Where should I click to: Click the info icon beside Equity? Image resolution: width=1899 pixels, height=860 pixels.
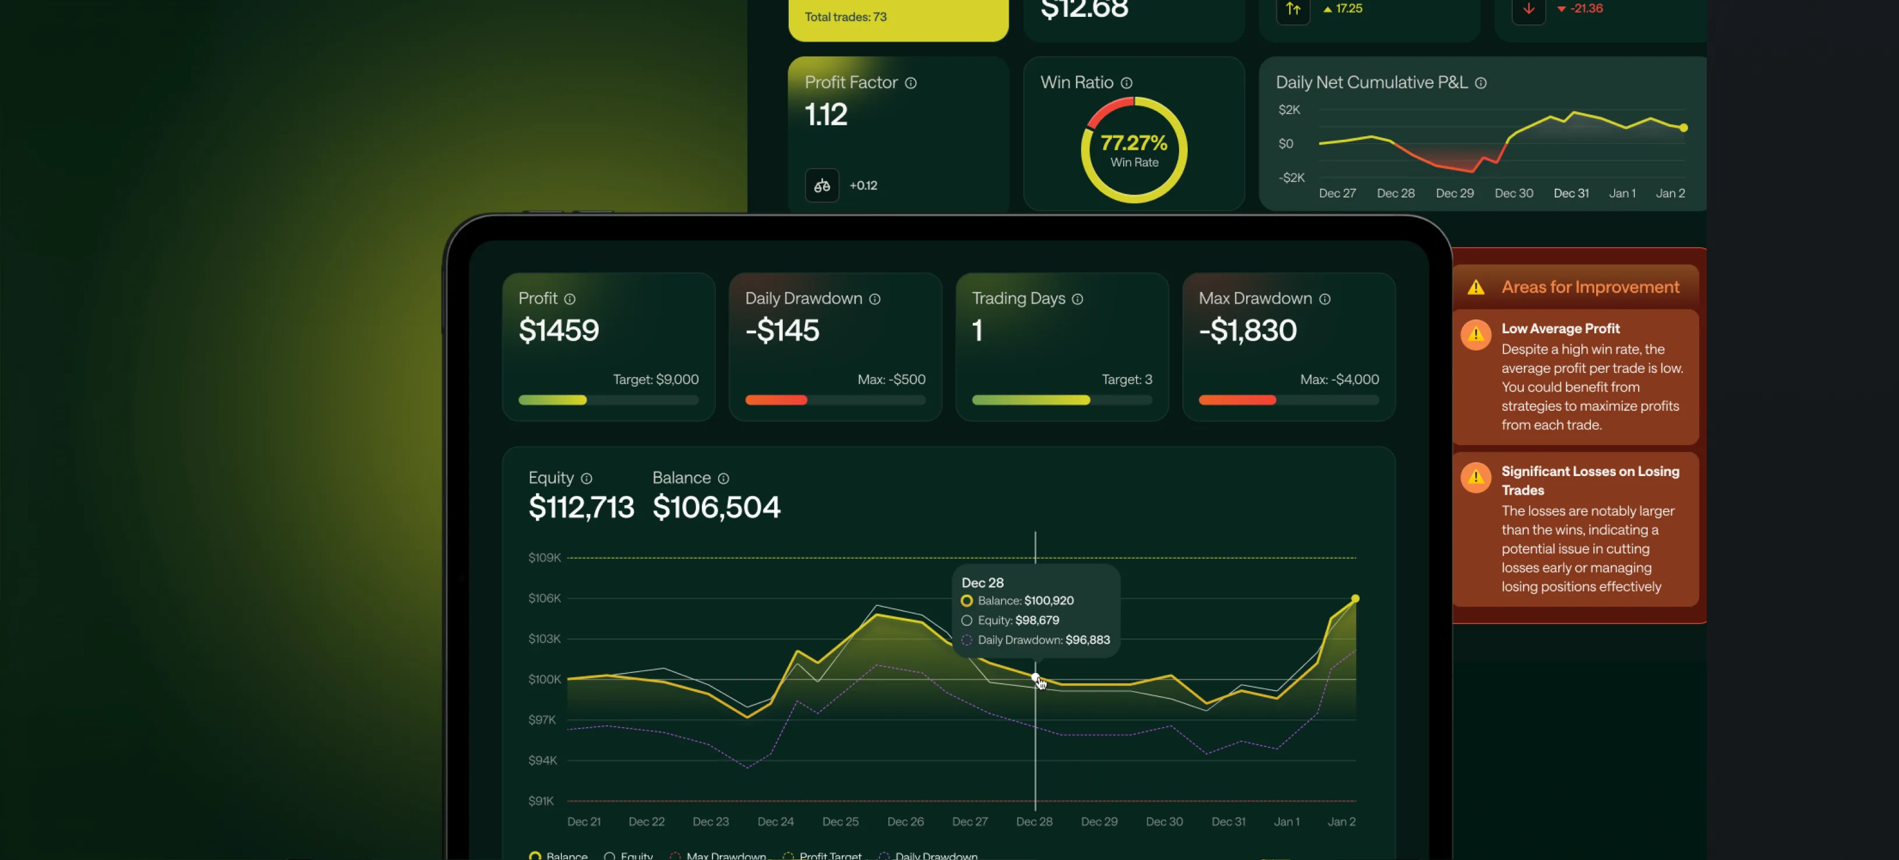(x=587, y=479)
